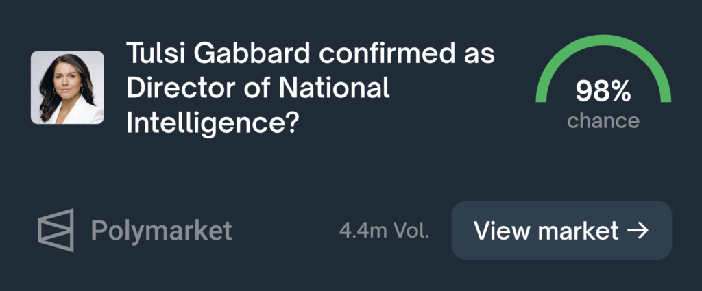Click the "chance" label under 98%
This screenshot has height=291, width=702.
pos(603,121)
